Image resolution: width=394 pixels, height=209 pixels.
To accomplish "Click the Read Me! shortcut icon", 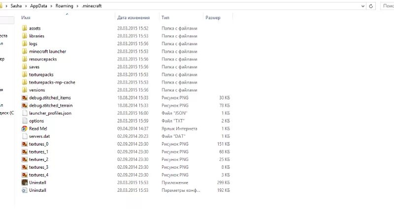I will [24, 128].
